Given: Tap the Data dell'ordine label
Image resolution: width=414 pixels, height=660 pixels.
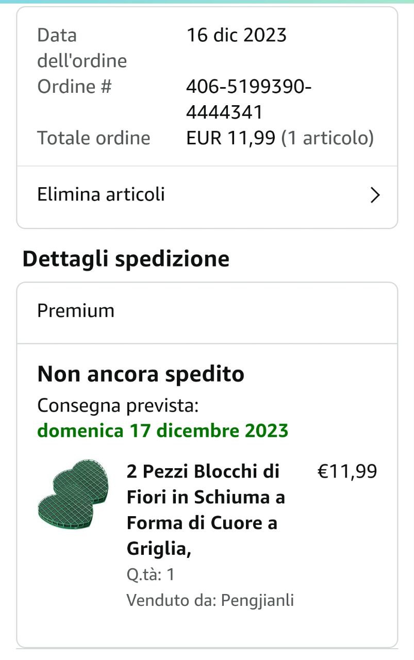Looking at the screenshot, I should pyautogui.click(x=82, y=48).
